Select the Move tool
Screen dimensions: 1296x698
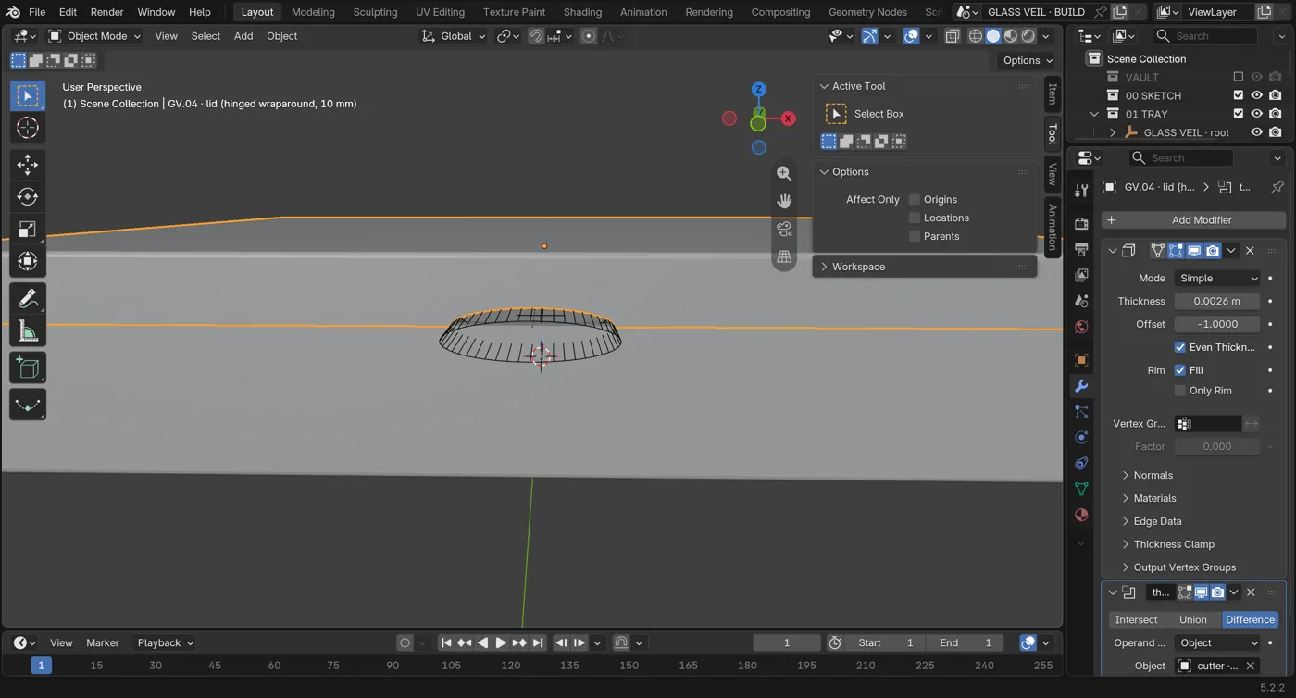coord(28,165)
